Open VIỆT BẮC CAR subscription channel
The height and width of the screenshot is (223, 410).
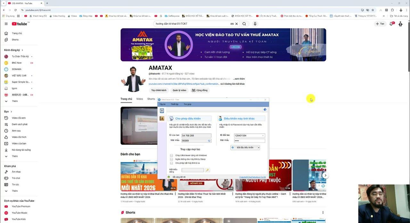click(x=19, y=76)
